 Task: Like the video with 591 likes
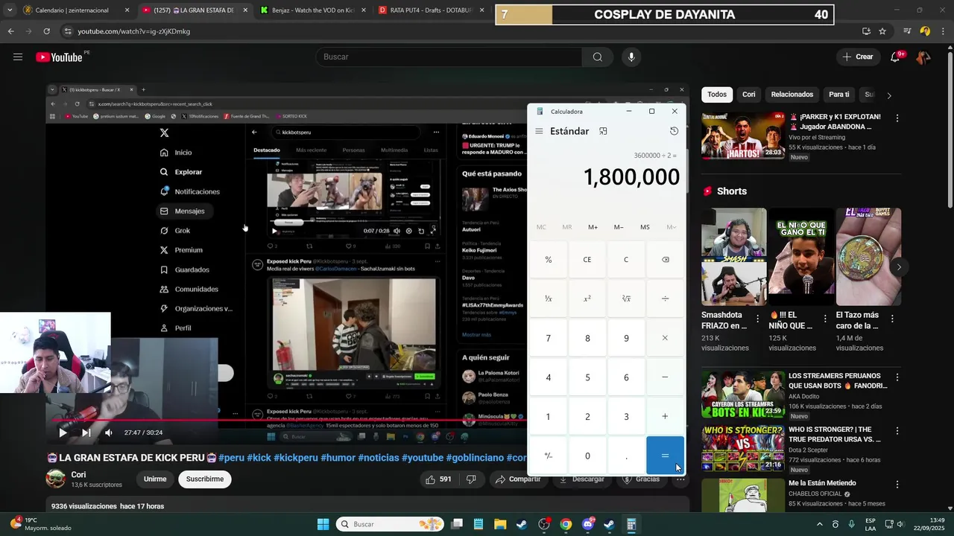tap(438, 479)
